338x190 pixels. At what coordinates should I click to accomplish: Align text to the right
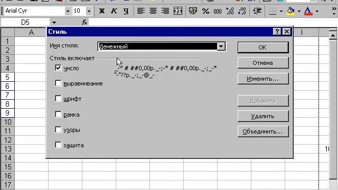(x=165, y=11)
